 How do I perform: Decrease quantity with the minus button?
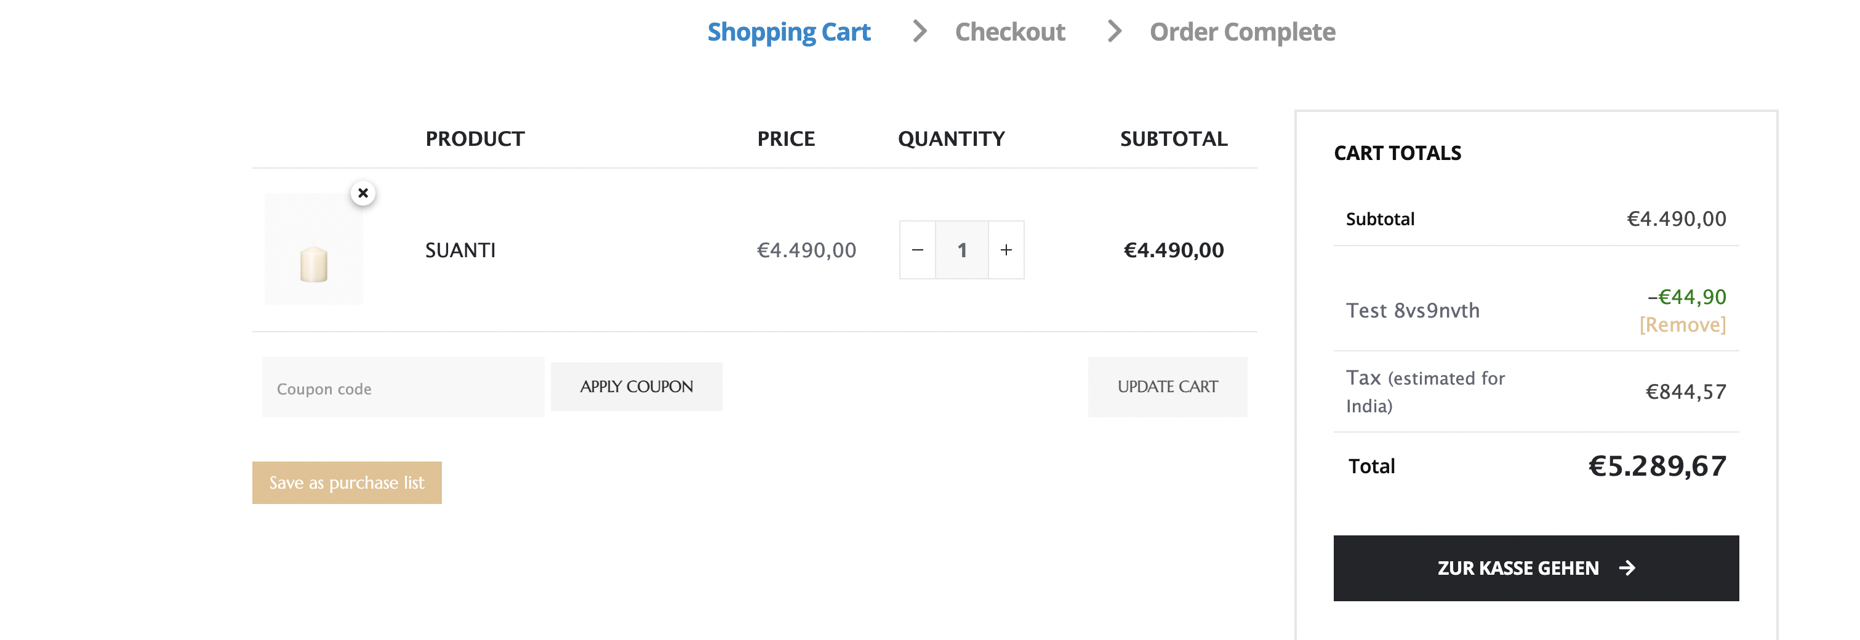point(917,250)
